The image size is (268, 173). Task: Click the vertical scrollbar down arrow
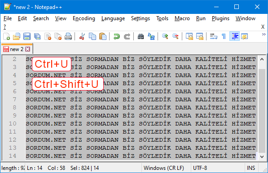point(262,156)
